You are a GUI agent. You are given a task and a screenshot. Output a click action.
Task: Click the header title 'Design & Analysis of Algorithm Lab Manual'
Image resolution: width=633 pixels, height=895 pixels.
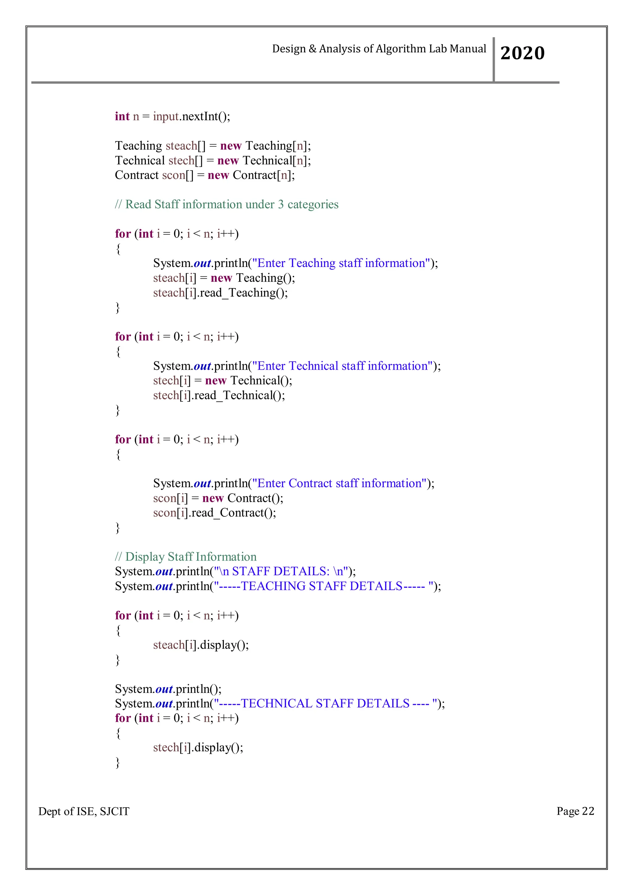(379, 49)
